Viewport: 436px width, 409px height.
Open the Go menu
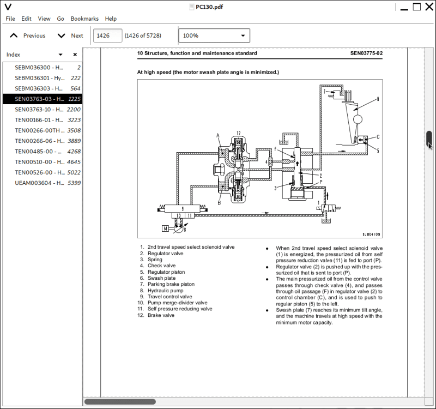click(x=60, y=18)
